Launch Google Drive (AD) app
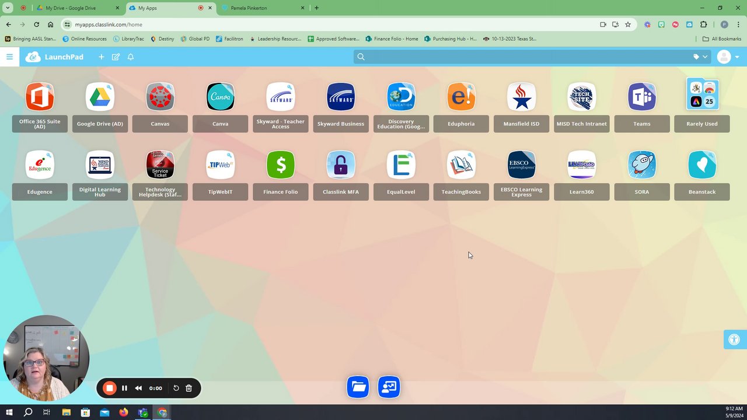 pyautogui.click(x=100, y=97)
